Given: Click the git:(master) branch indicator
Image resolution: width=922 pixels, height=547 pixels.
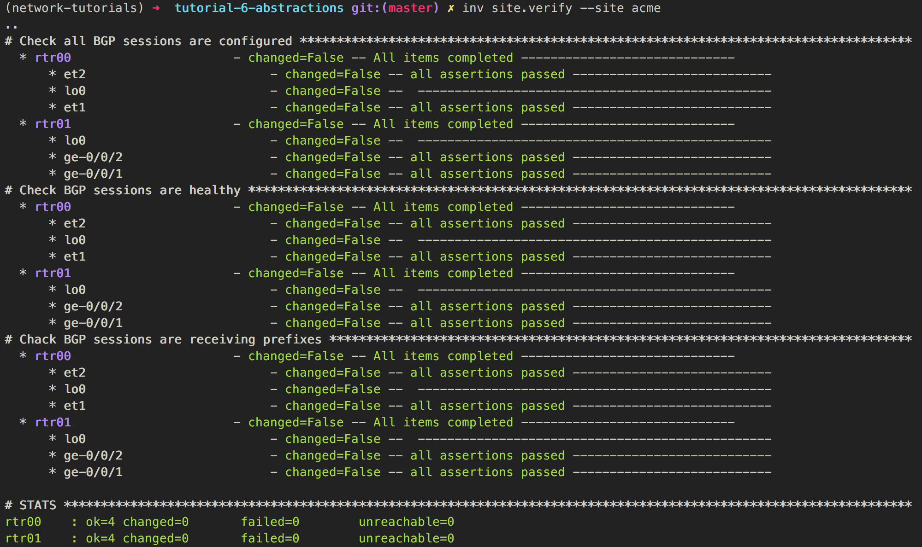Looking at the screenshot, I should 395,8.
